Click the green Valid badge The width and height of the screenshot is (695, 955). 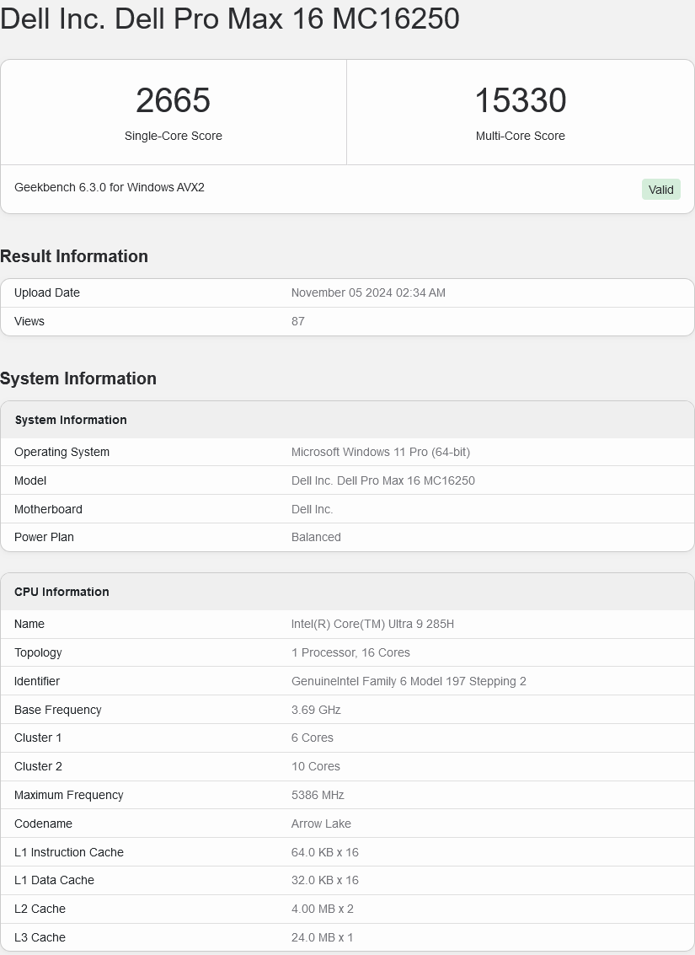point(660,190)
